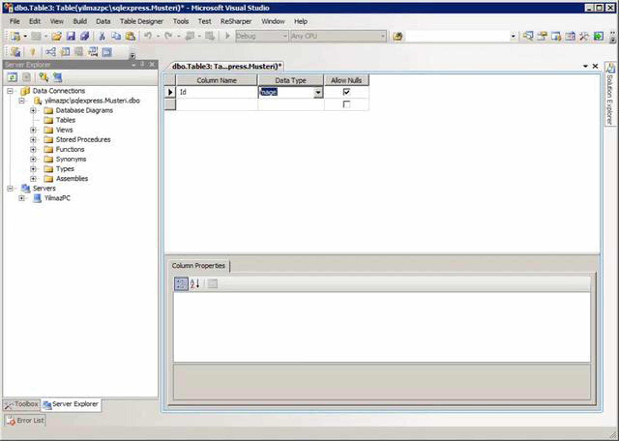This screenshot has width=619, height=441.
Task: Click the Id column name cell
Action: [217, 92]
